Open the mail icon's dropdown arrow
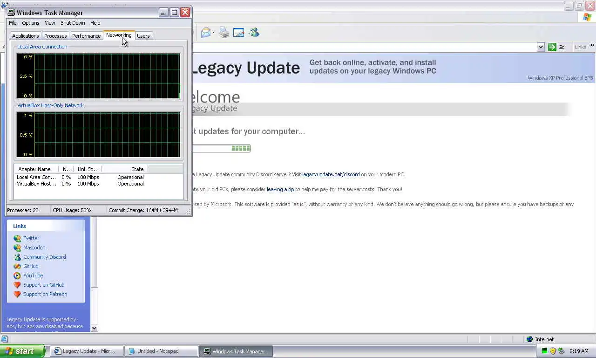Image resolution: width=596 pixels, height=358 pixels. coord(214,33)
